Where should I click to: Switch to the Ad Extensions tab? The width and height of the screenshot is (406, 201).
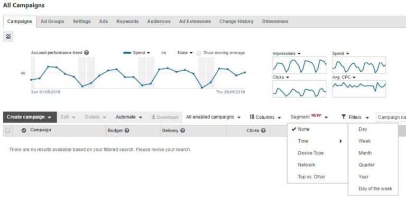pos(195,22)
